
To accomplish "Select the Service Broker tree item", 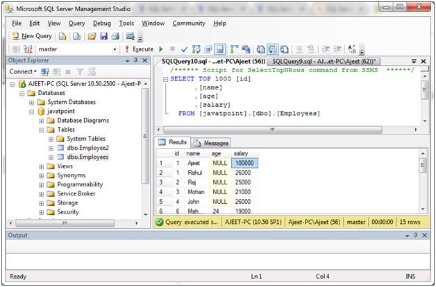I will (76, 193).
